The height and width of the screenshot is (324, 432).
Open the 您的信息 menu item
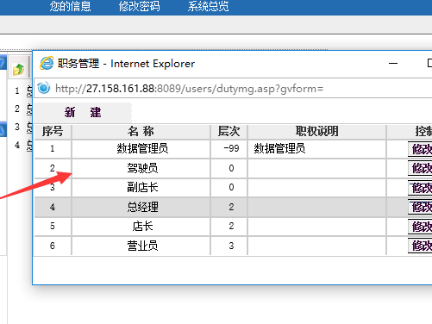[70, 6]
